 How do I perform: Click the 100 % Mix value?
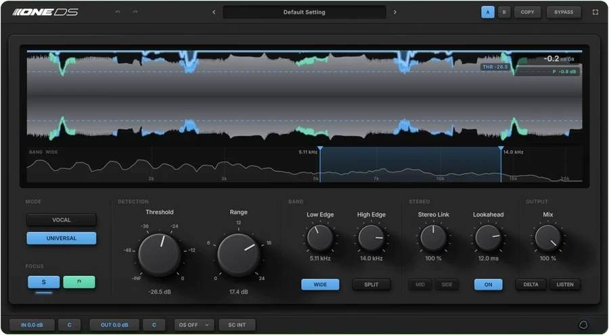(x=548, y=259)
